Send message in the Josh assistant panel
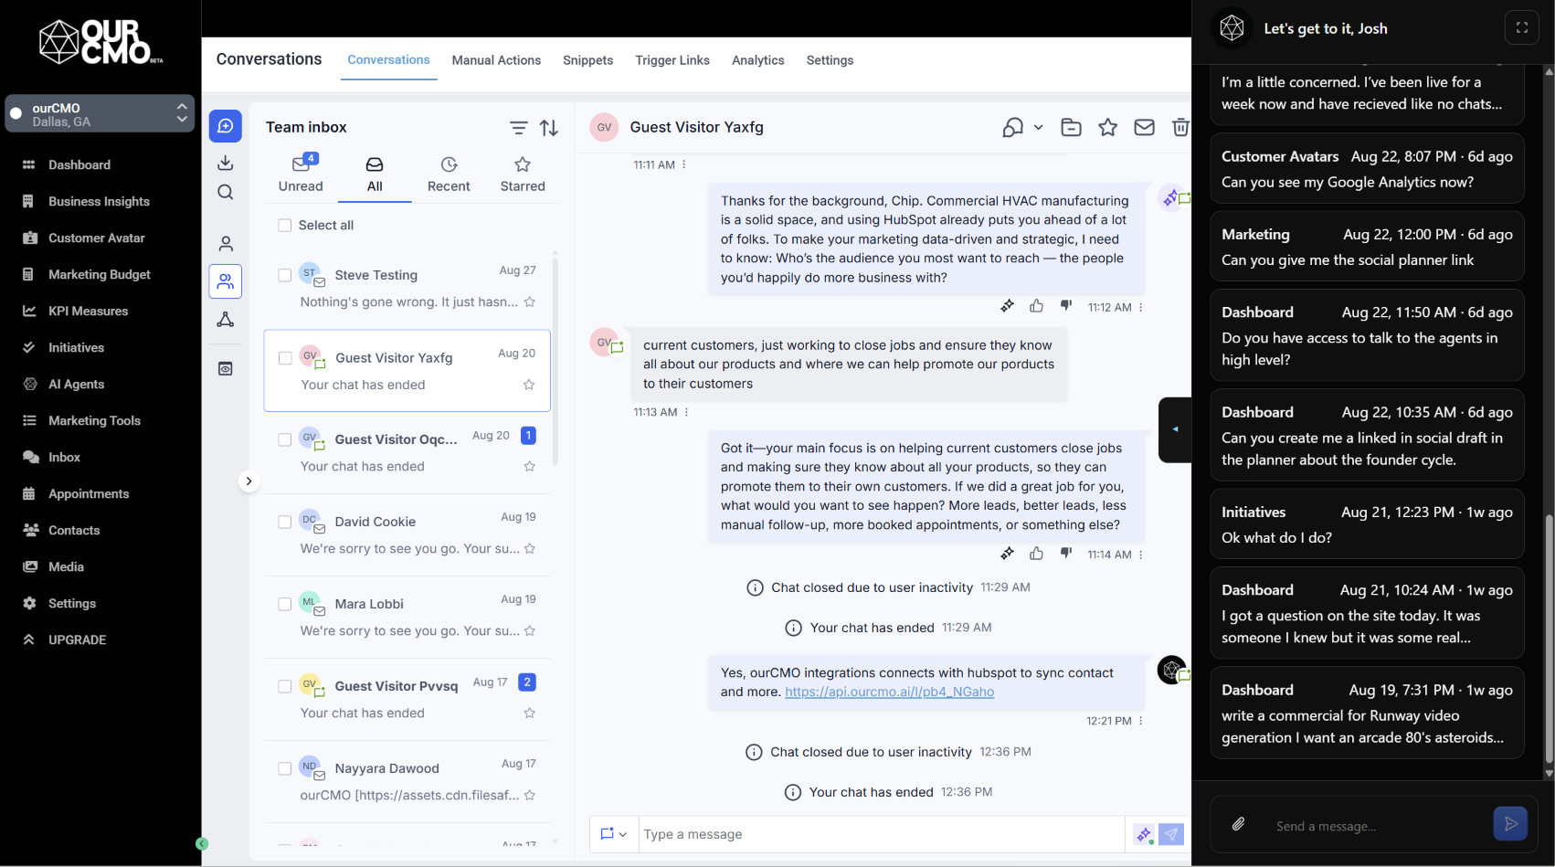 [1510, 823]
